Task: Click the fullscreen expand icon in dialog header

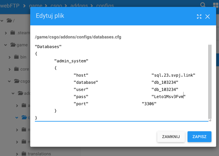Action: pyautogui.click(x=199, y=16)
